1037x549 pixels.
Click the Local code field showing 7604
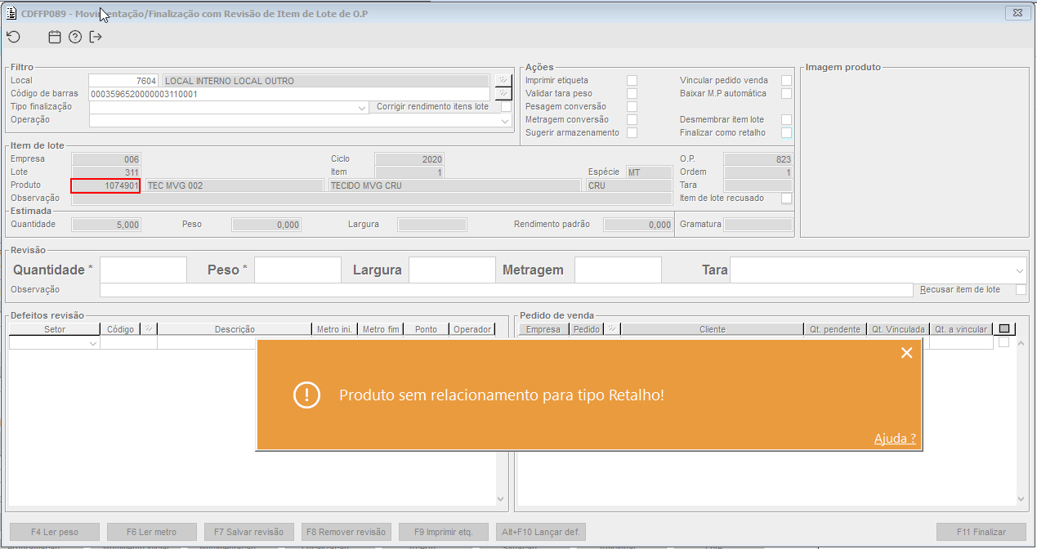125,81
